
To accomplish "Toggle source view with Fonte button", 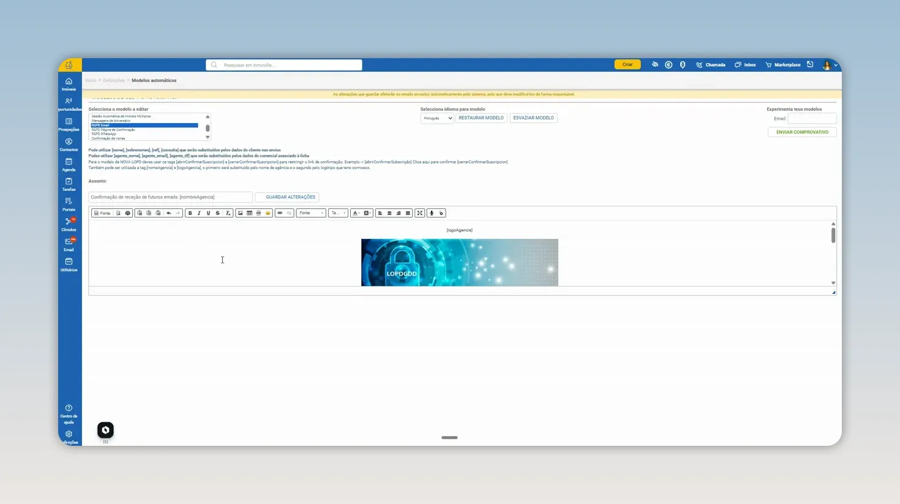I will point(102,213).
